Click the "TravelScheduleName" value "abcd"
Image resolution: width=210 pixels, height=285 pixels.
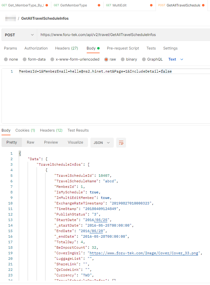coord(109,181)
